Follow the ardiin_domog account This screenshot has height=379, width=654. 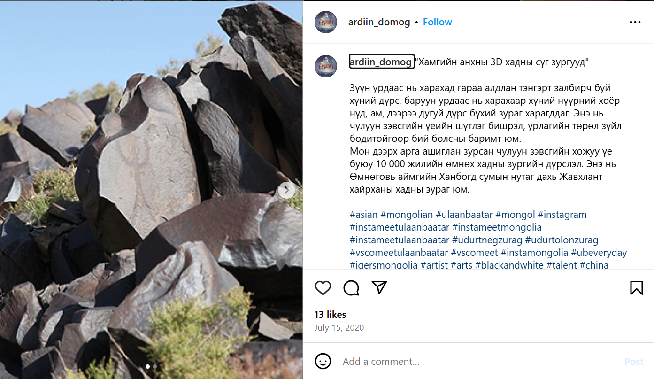click(437, 22)
